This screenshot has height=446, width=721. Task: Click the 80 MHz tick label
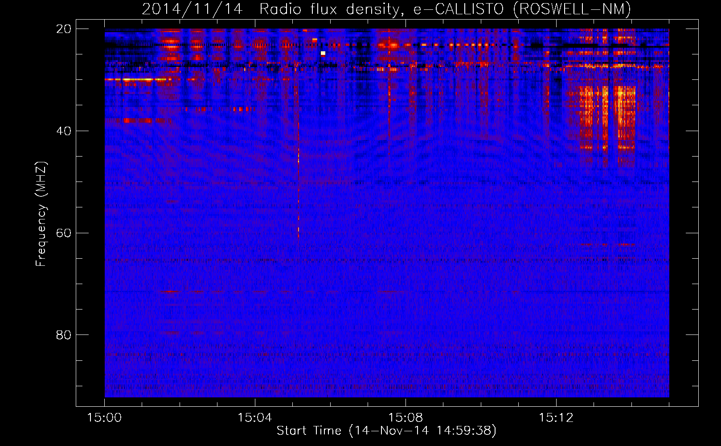tap(64, 335)
